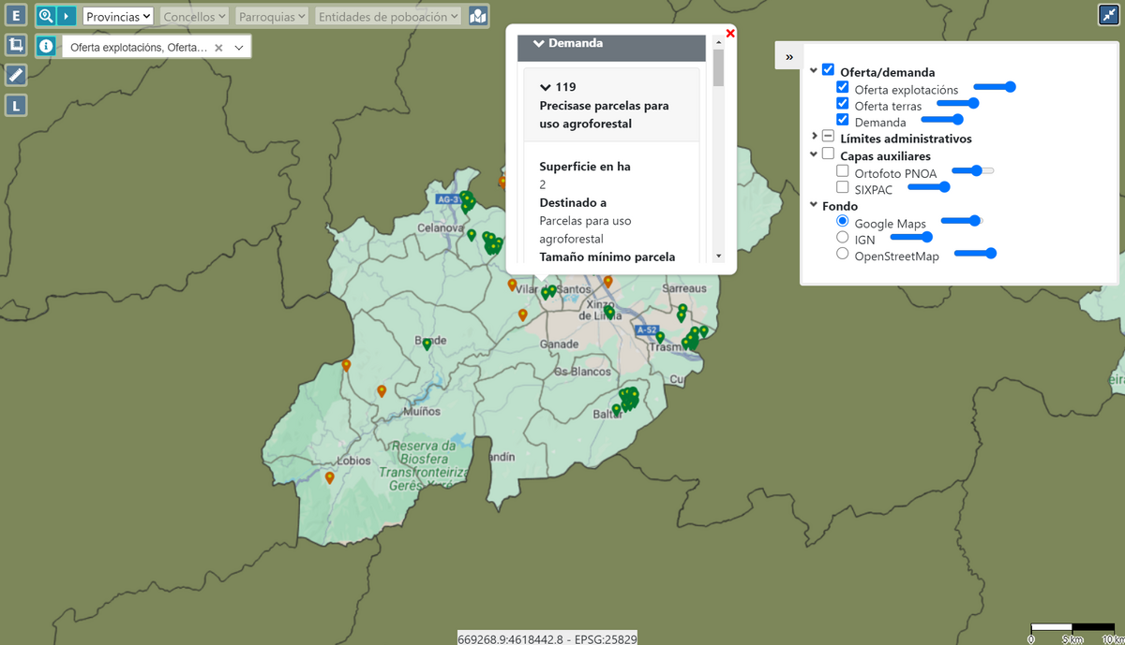Close the Demanda popup with the red X
The height and width of the screenshot is (645, 1125).
730,34
